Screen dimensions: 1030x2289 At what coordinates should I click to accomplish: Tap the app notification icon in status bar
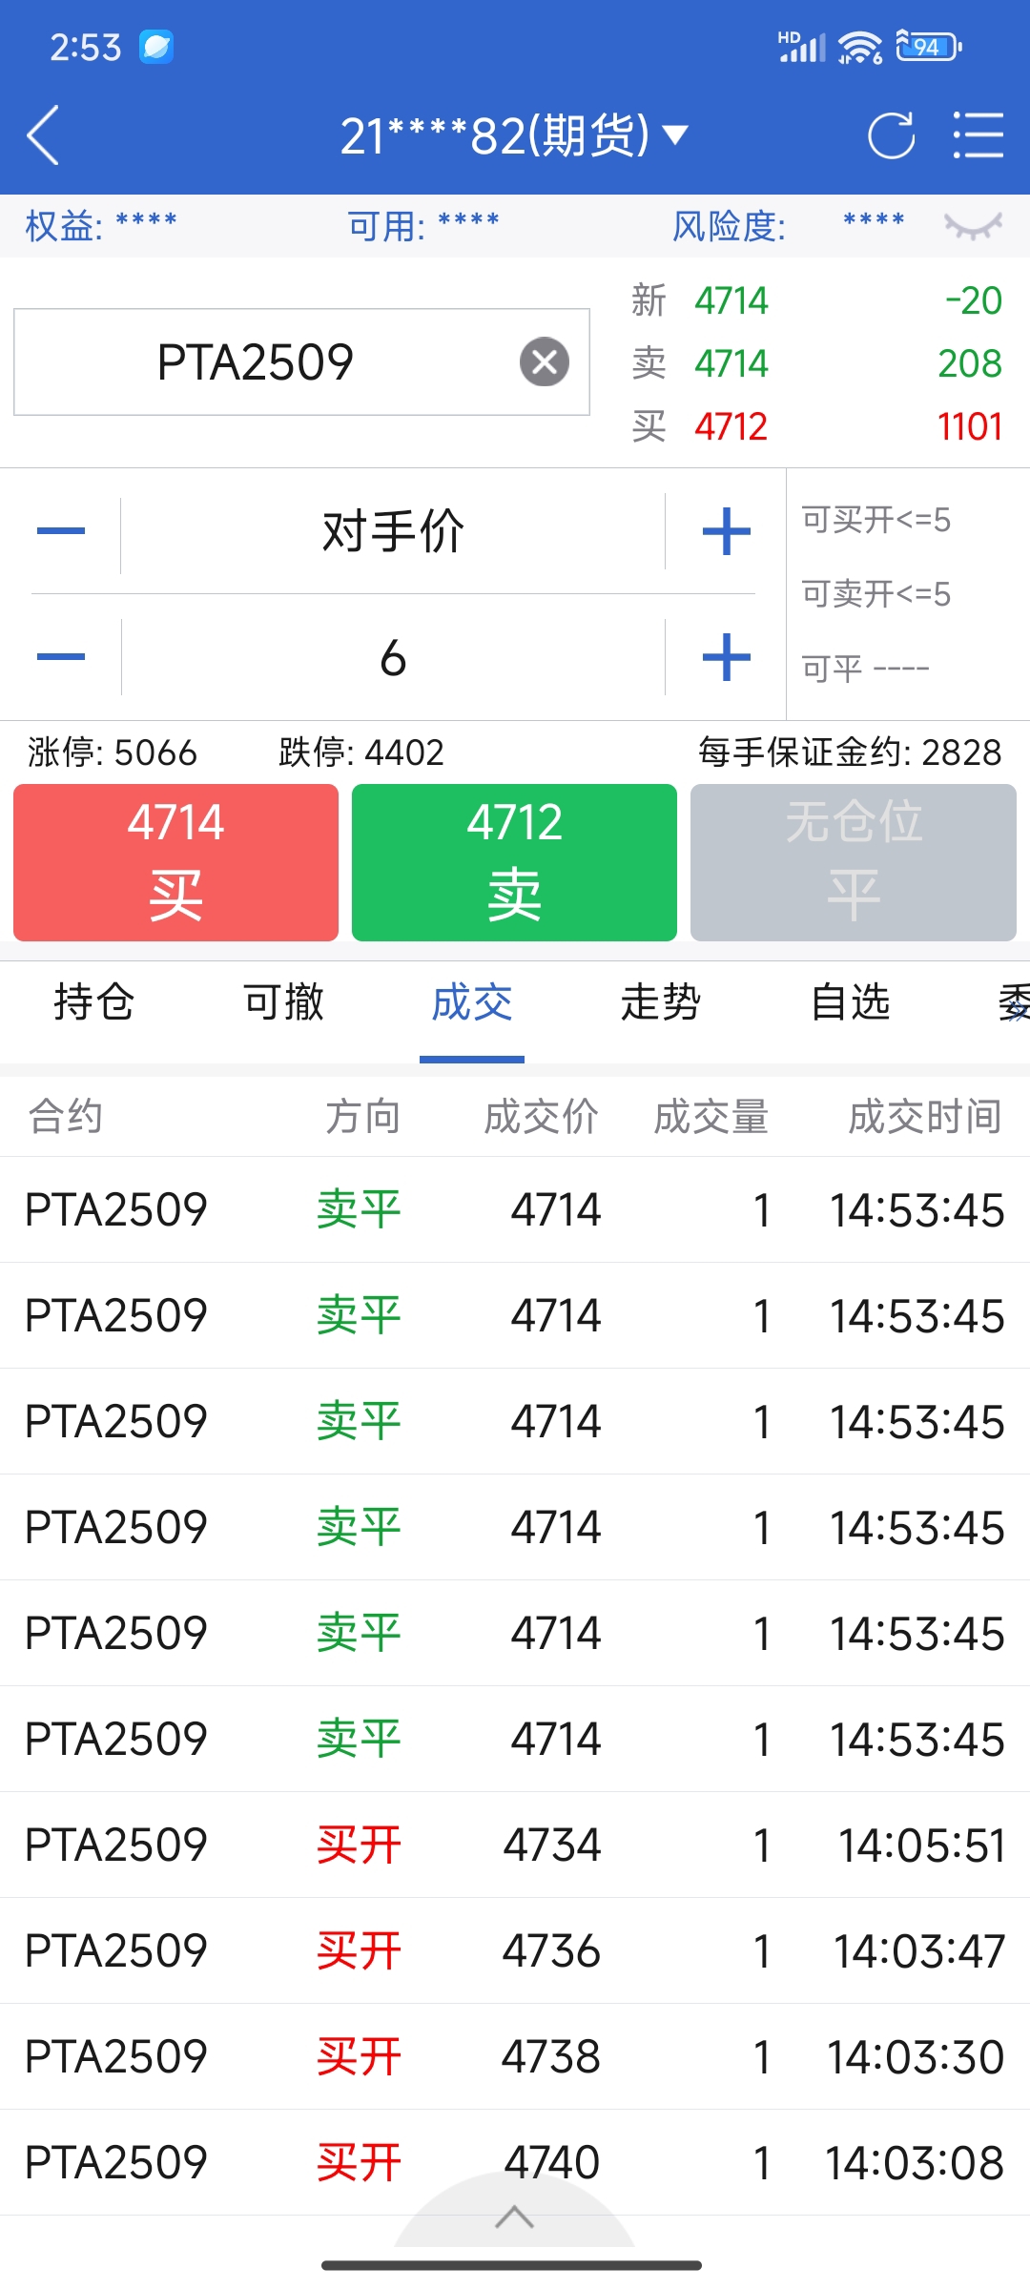coord(156,47)
